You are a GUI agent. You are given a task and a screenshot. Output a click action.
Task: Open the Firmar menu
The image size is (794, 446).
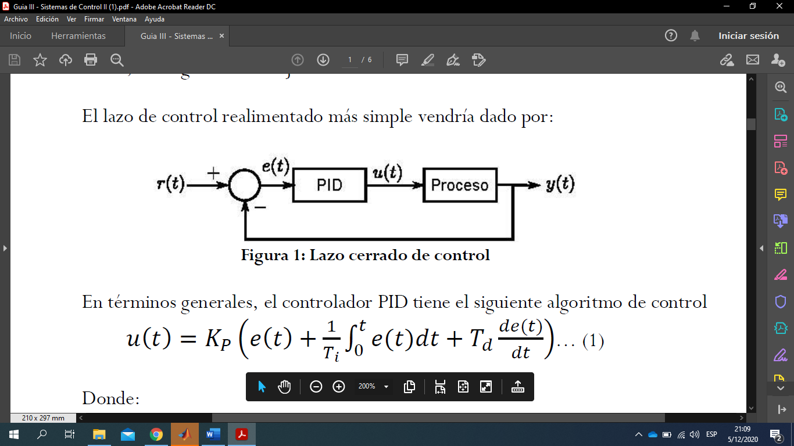(x=94, y=19)
